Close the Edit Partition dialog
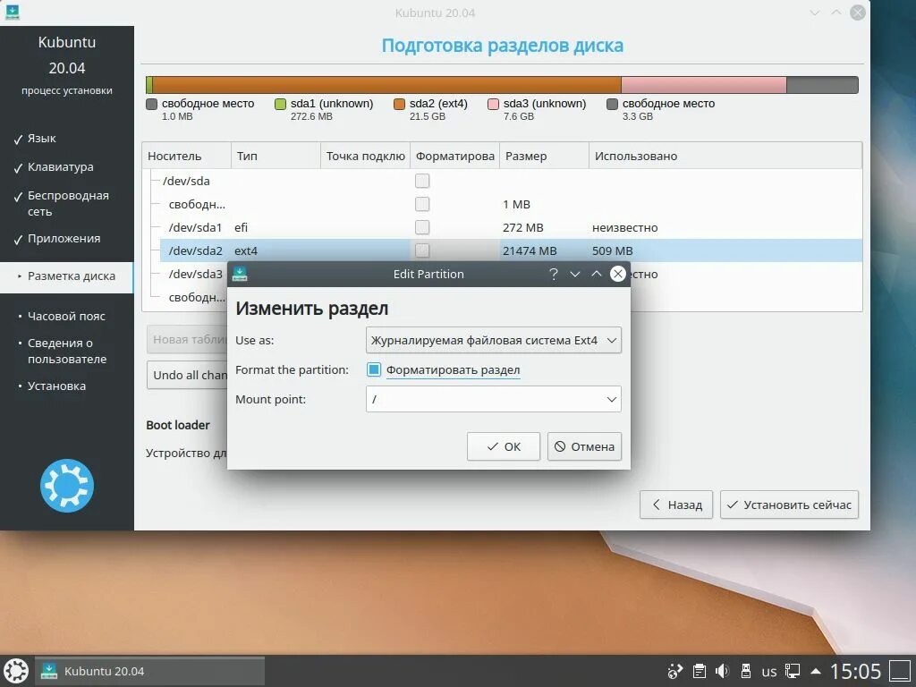 pyautogui.click(x=617, y=274)
